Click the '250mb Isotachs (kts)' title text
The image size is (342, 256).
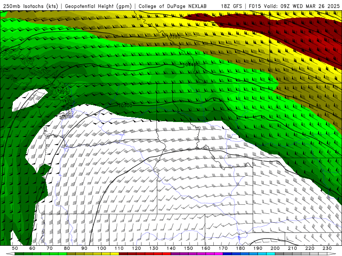(x=30, y=6)
